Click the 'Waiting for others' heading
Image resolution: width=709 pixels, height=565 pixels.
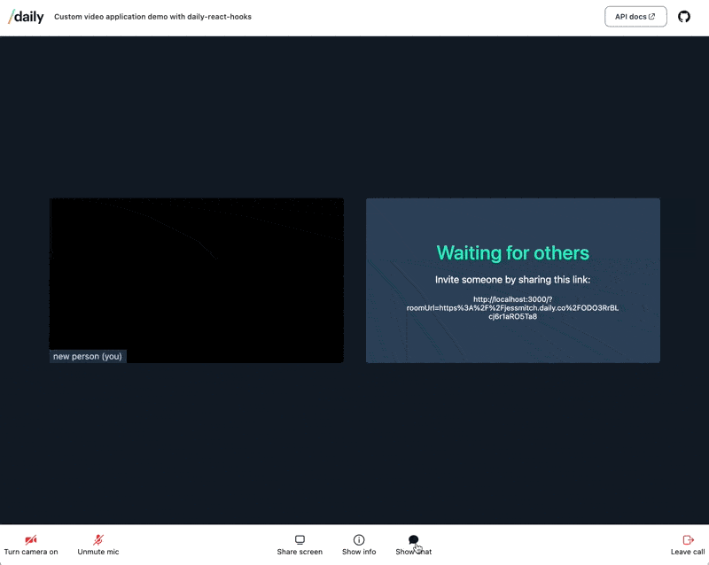[513, 252]
